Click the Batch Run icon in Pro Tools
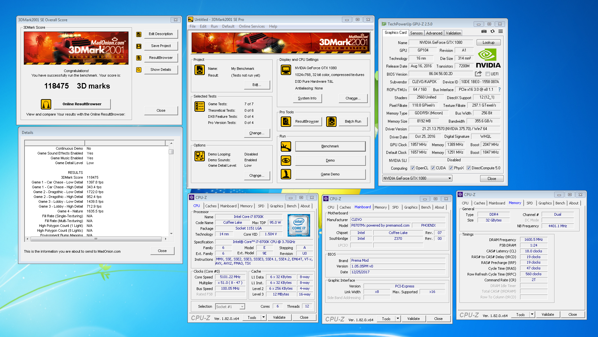The width and height of the screenshot is (598, 337). 331,121
